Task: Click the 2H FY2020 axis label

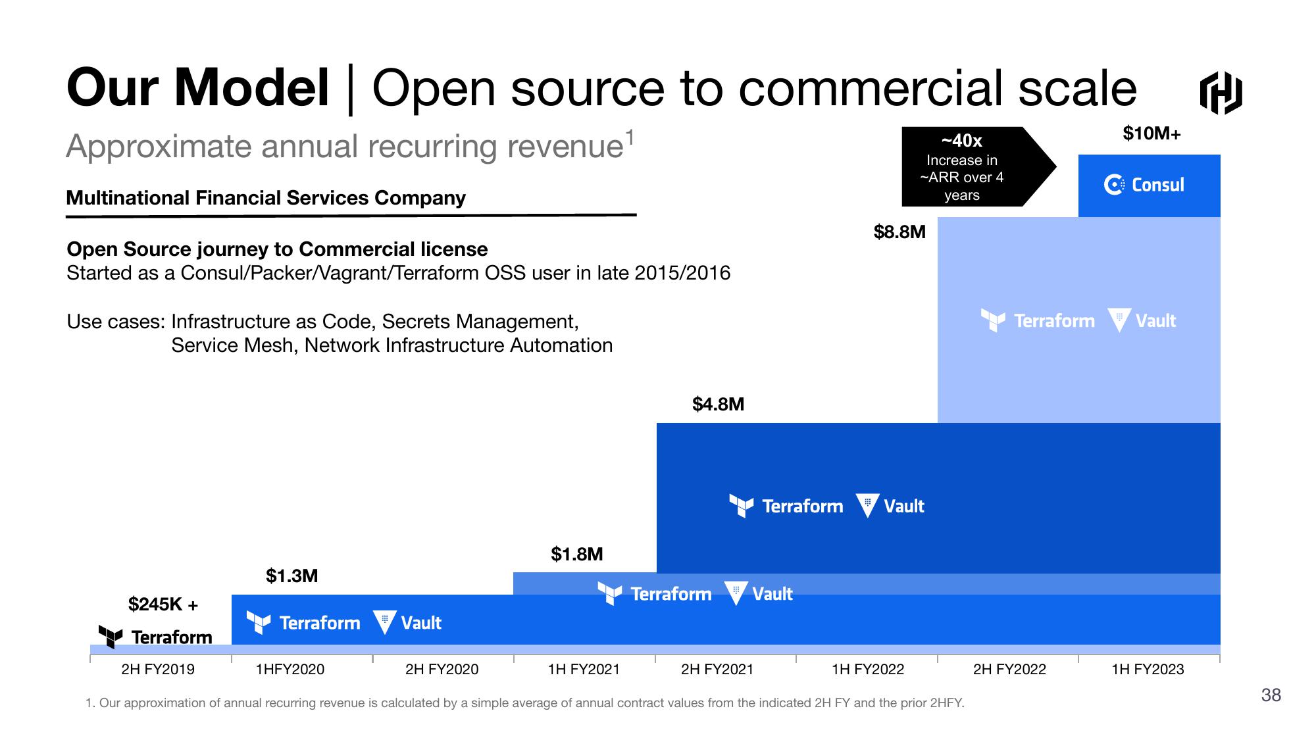Action: click(442, 670)
